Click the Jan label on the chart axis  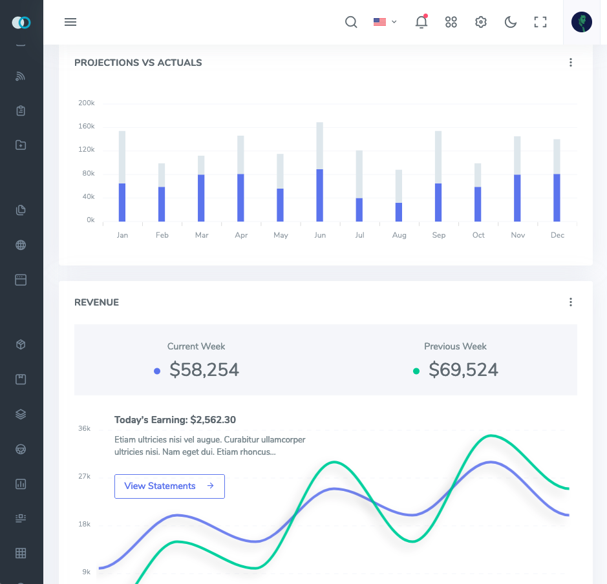click(x=122, y=235)
